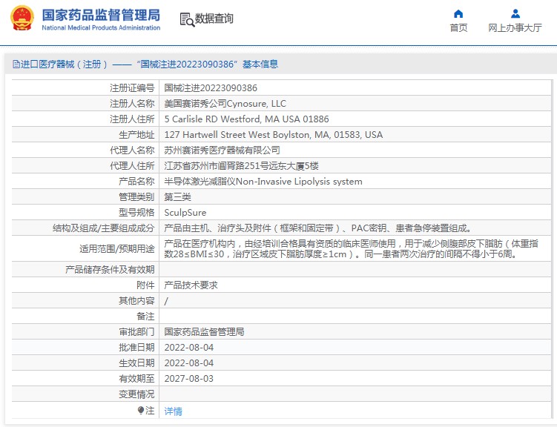Click National Medical Products Administration English text

tap(101, 28)
